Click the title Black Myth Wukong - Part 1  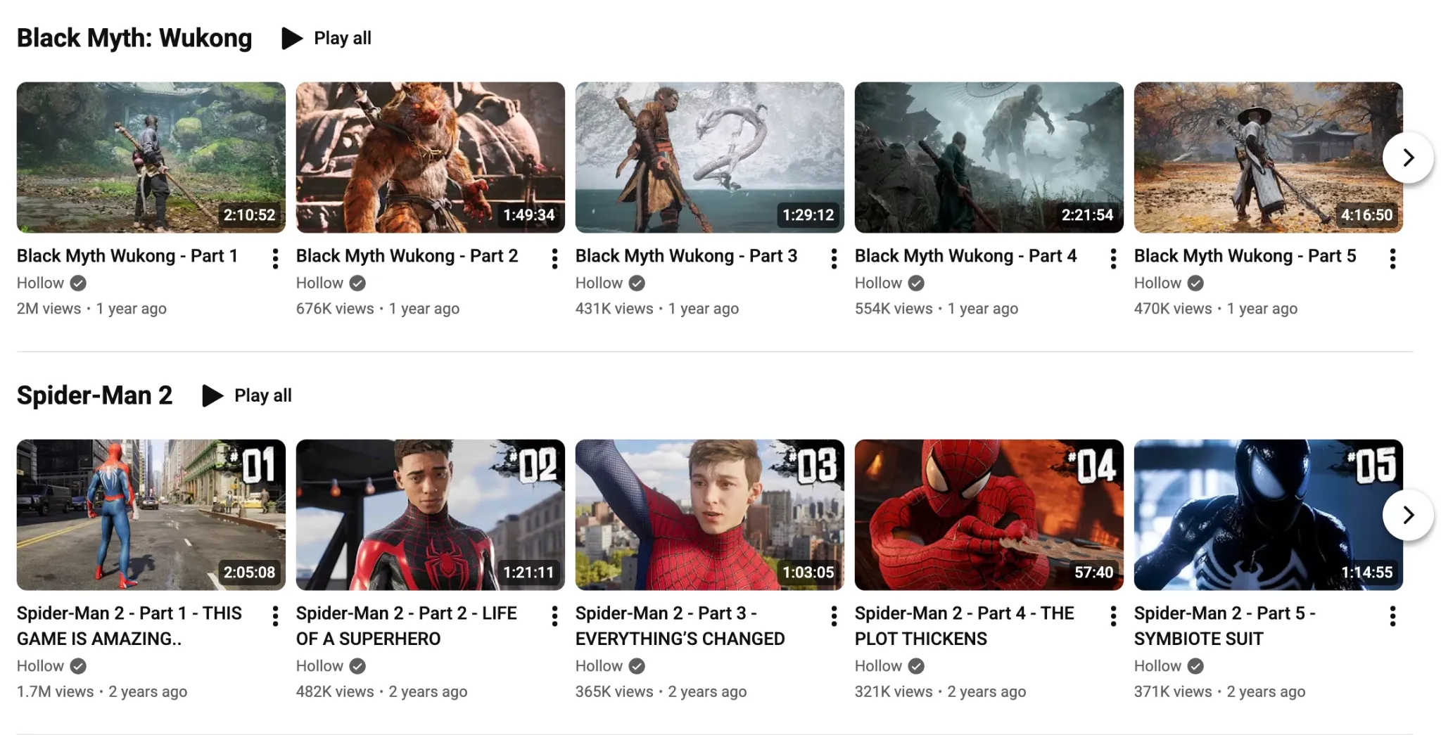click(x=127, y=256)
